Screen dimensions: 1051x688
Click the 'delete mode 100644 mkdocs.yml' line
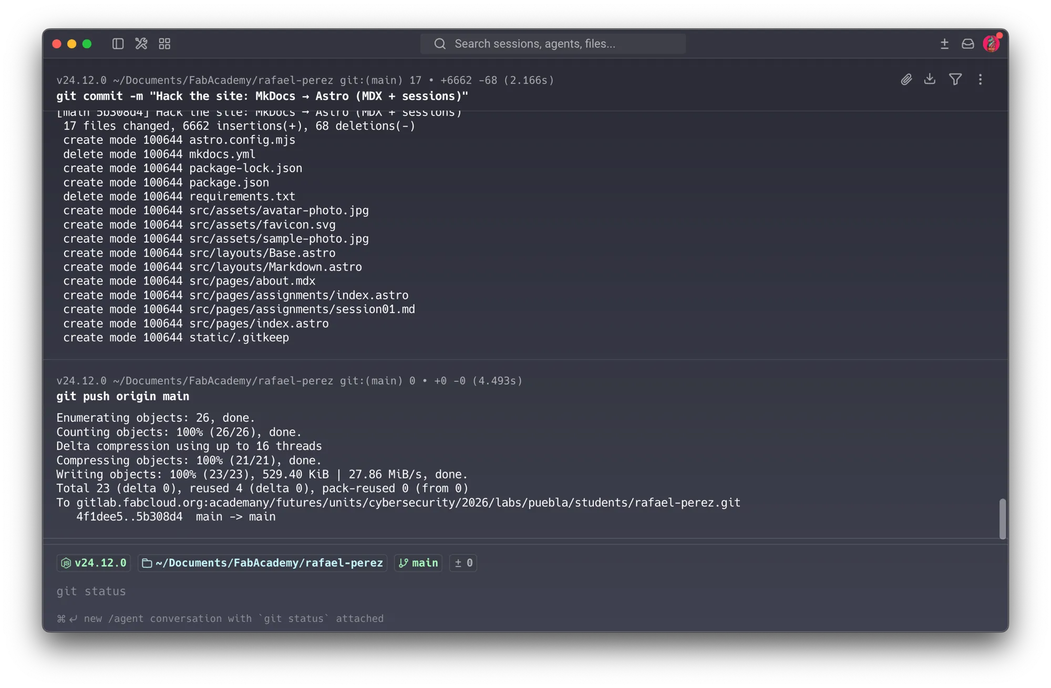coord(159,154)
